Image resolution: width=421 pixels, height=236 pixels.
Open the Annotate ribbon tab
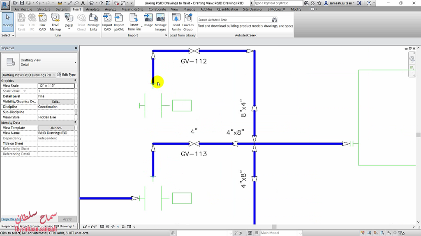point(93,9)
